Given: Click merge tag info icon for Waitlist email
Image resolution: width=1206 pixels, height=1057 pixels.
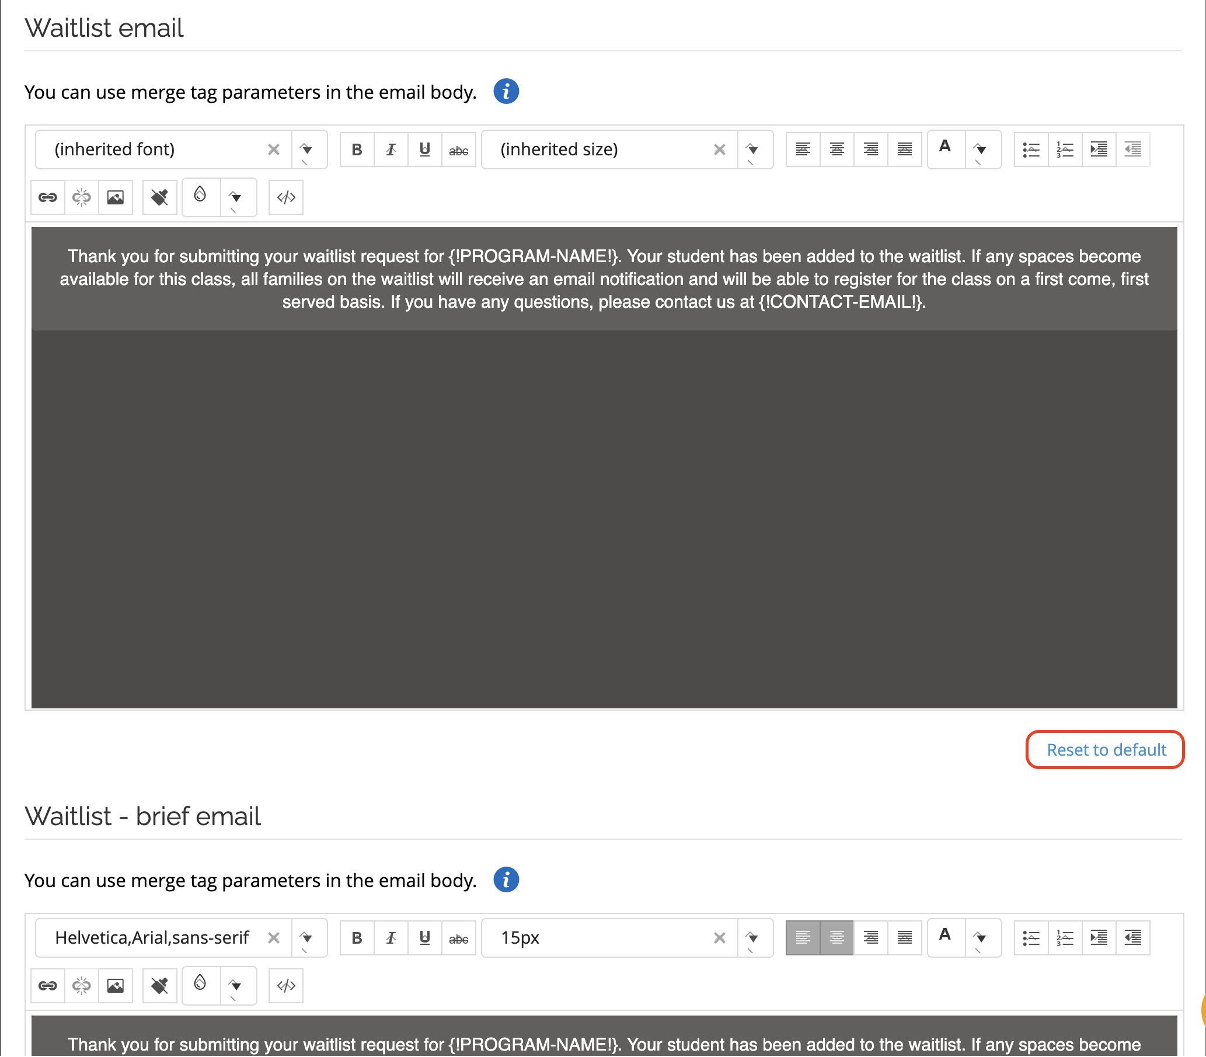Looking at the screenshot, I should 506,92.
